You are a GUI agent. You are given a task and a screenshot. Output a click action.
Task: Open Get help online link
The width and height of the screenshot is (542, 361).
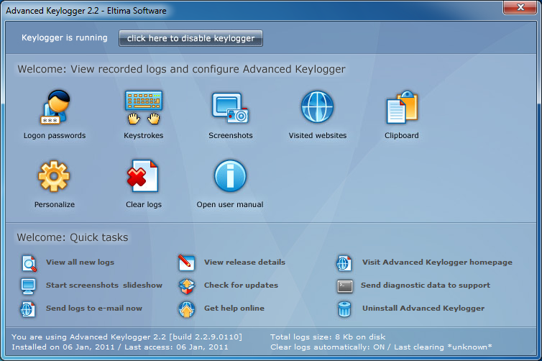point(234,308)
